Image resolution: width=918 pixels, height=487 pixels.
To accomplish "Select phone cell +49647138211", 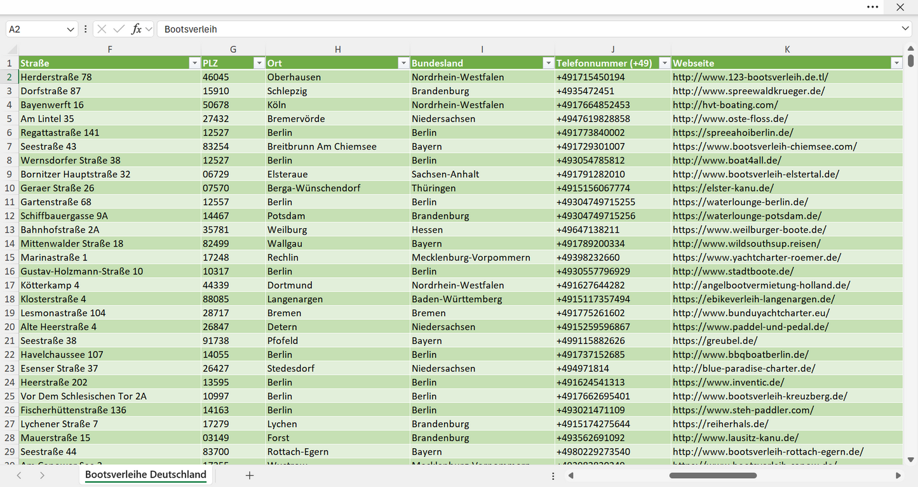I will (x=613, y=230).
